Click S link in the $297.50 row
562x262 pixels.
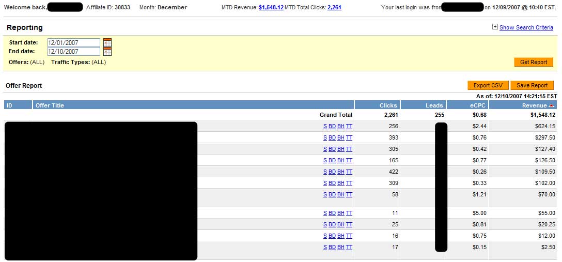coord(325,137)
